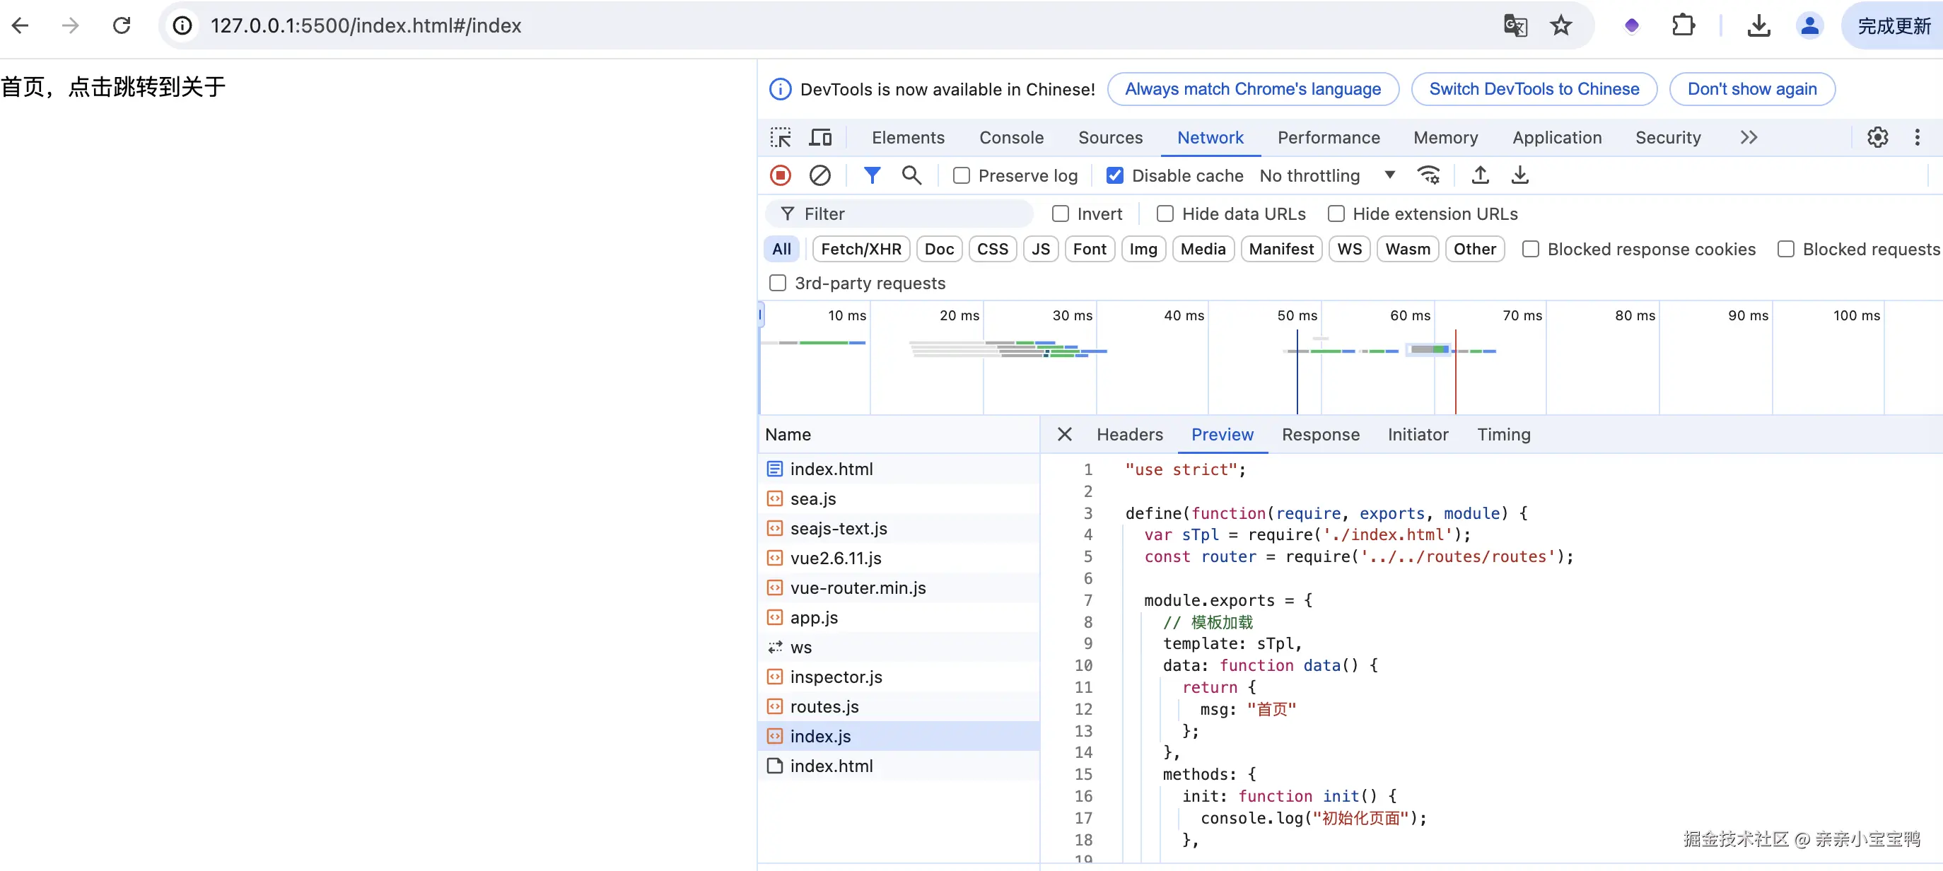Click Switch DevTools to Chinese button

1534,89
